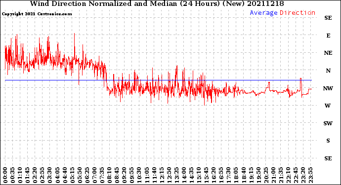Click the 08:10 time label
The width and height of the screenshot is (341, 185).
pyautogui.click(x=109, y=175)
